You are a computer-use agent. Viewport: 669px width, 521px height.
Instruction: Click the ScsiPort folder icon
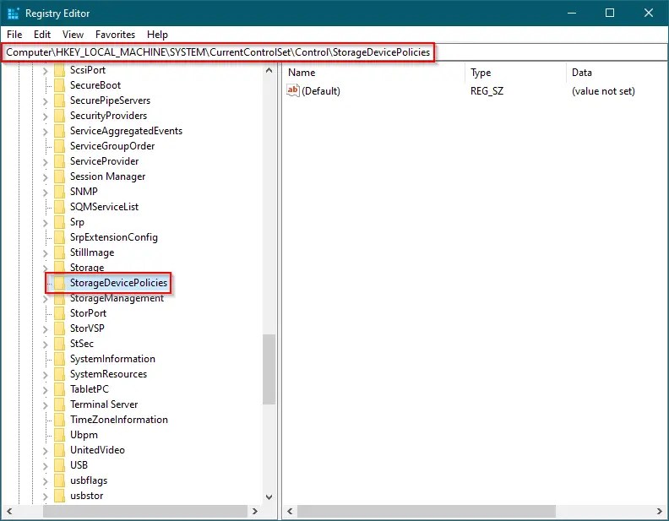pyautogui.click(x=60, y=70)
